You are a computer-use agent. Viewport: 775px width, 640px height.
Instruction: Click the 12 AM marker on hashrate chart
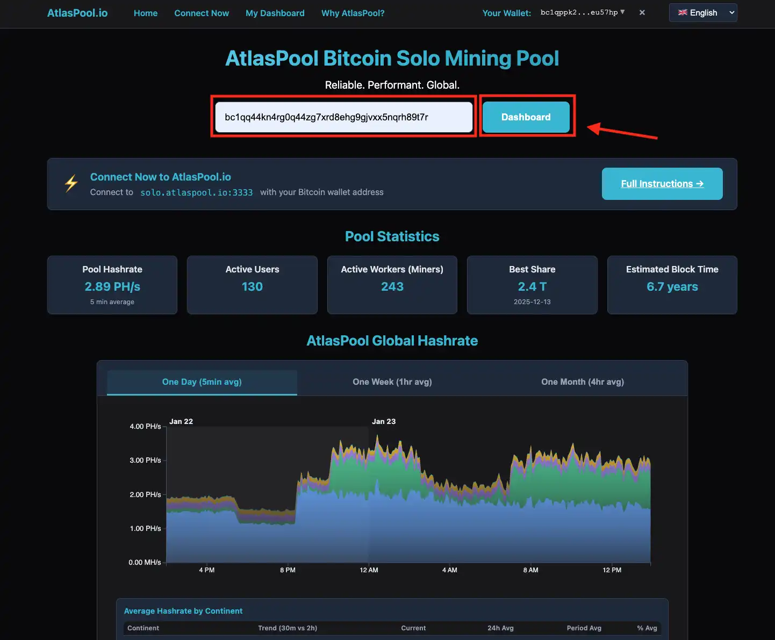369,570
